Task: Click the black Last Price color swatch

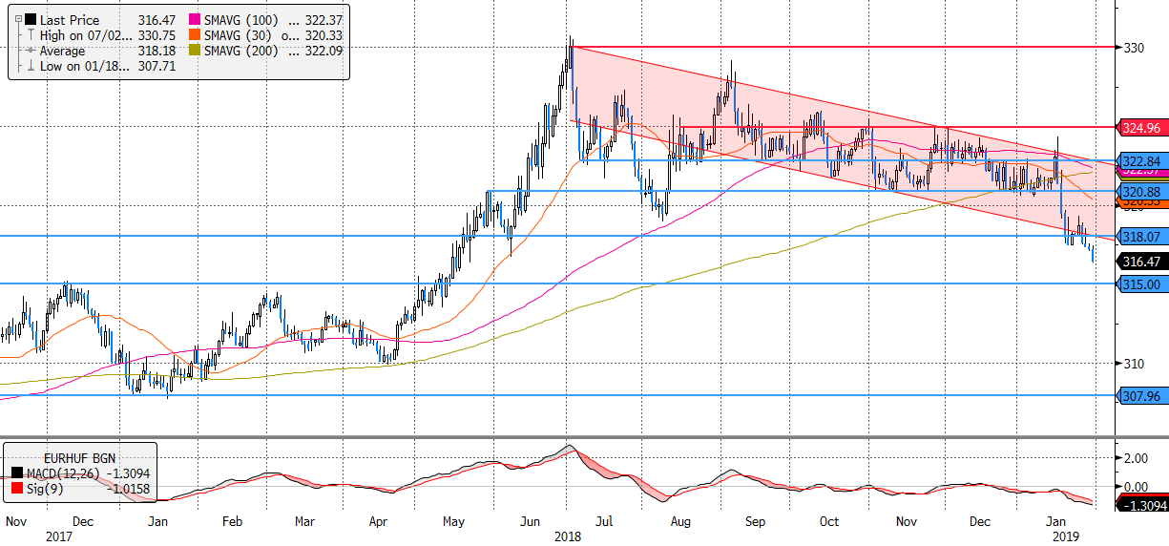Action: coord(30,19)
